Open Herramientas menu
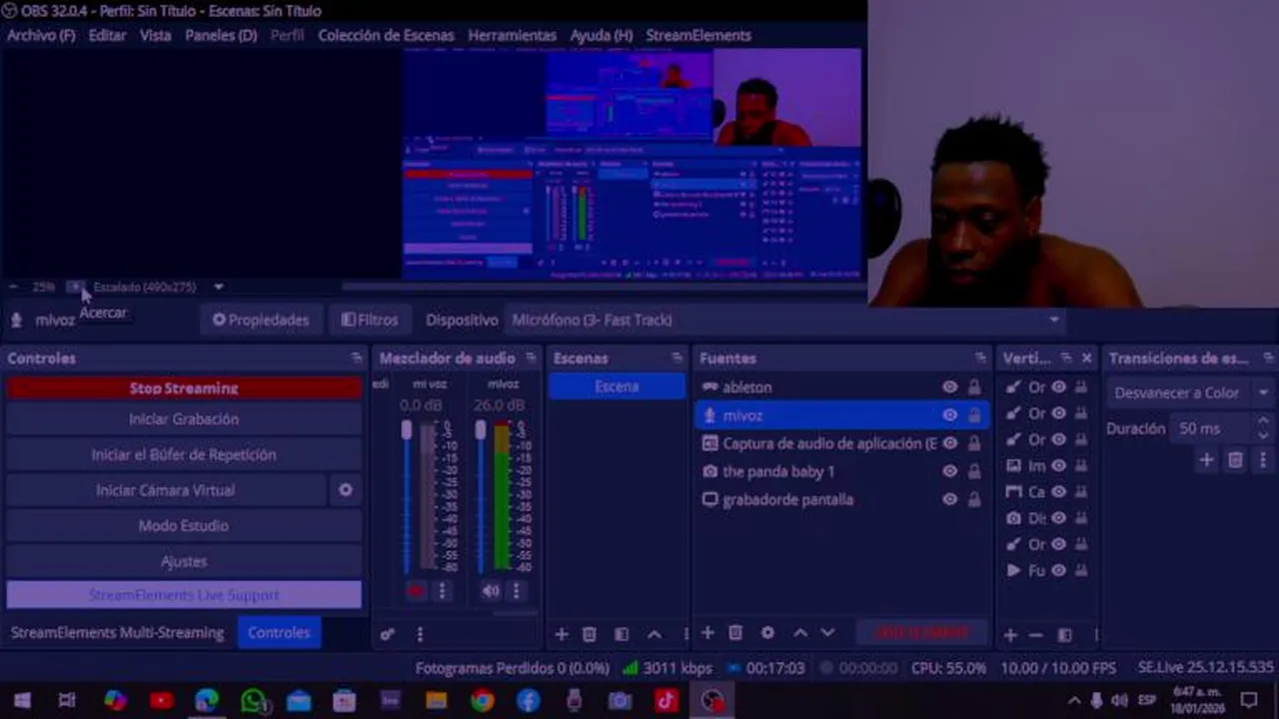 [512, 35]
